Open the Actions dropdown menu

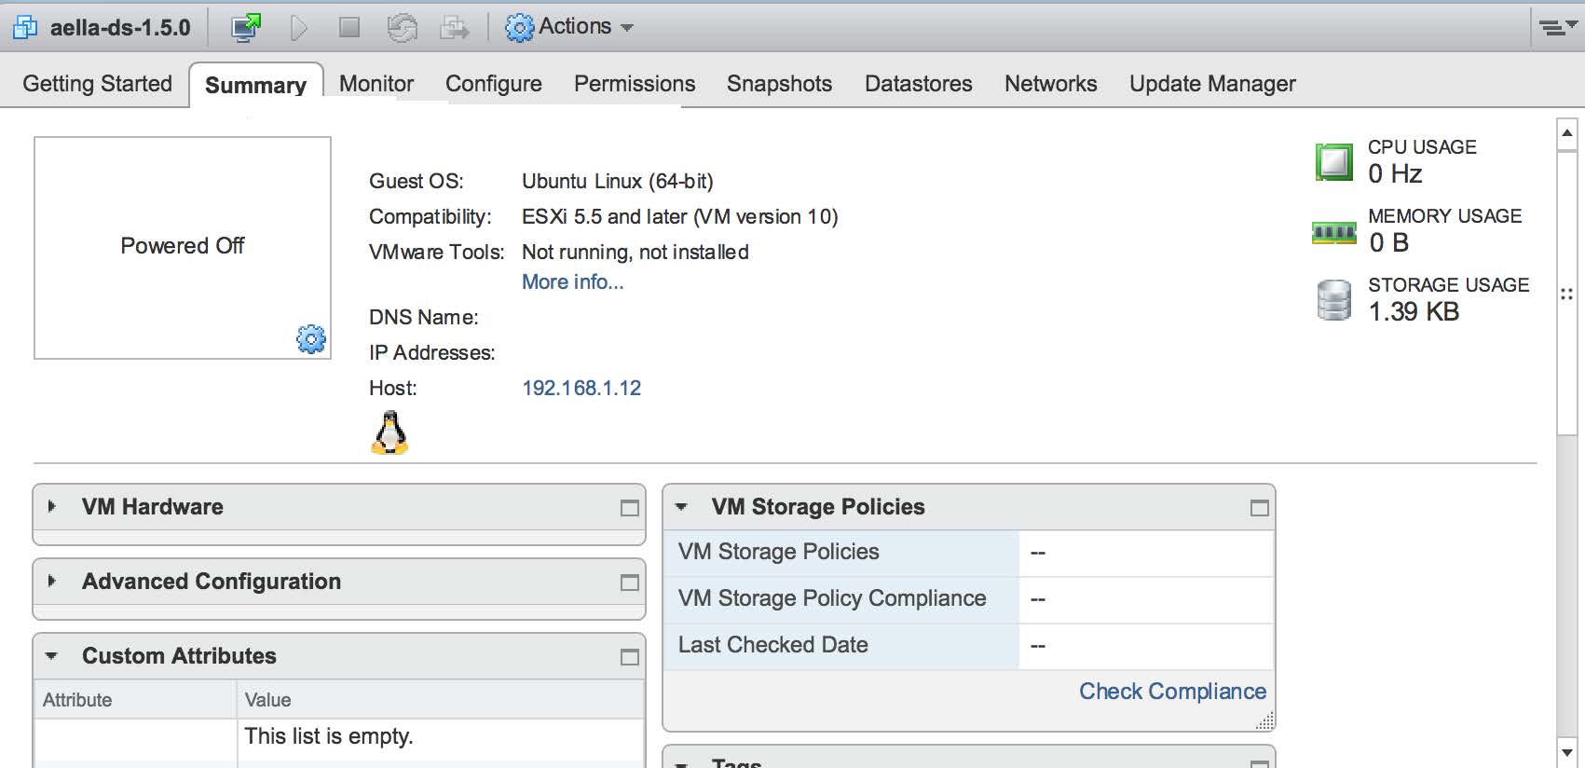click(x=569, y=27)
